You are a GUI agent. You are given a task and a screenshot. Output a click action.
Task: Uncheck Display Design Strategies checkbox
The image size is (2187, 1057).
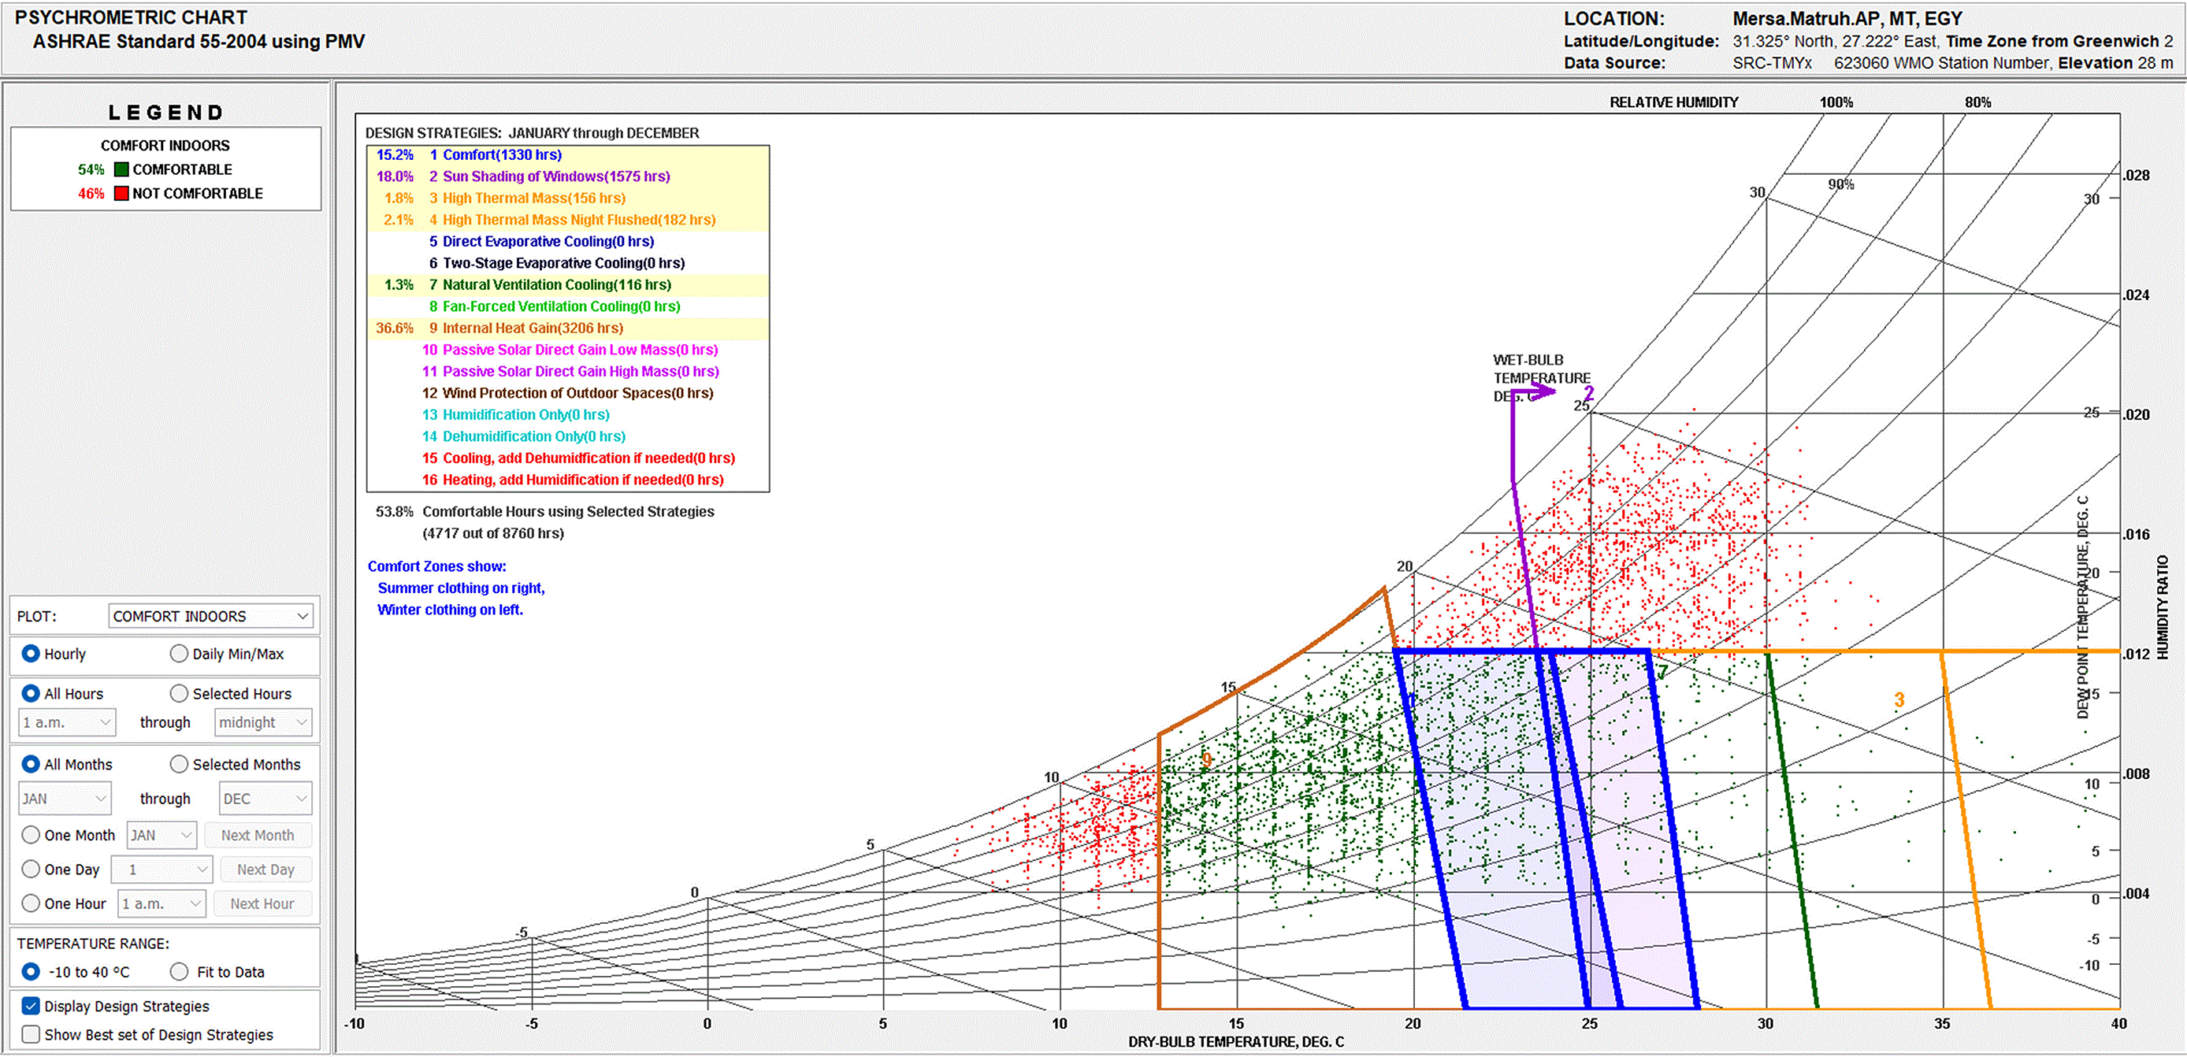click(31, 1006)
